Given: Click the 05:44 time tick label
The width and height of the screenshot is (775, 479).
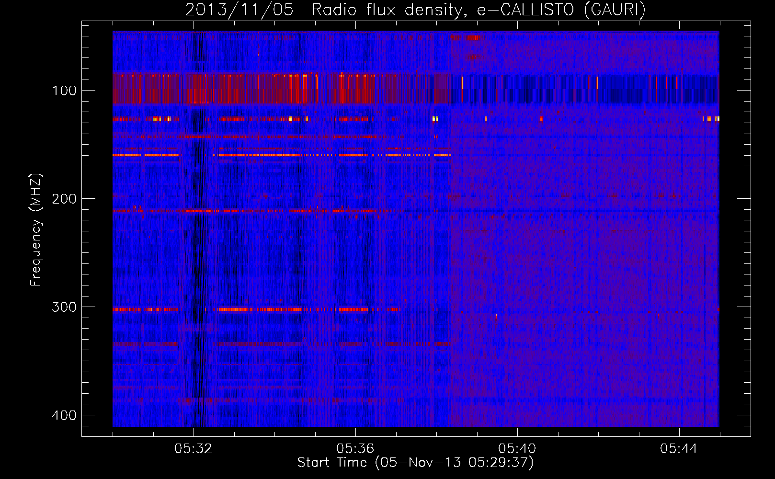Looking at the screenshot, I should point(679,449).
